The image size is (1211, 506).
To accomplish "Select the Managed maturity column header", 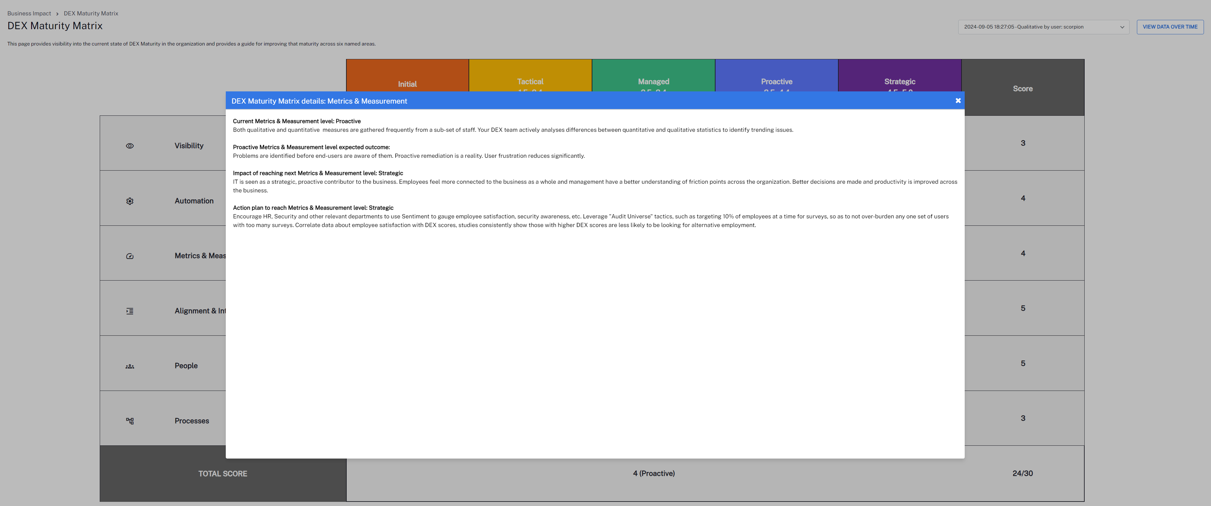I will [x=653, y=81].
